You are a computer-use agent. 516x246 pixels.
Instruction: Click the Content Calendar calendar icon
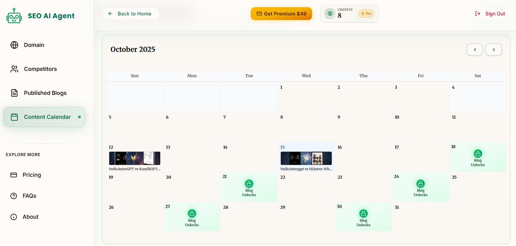point(14,117)
